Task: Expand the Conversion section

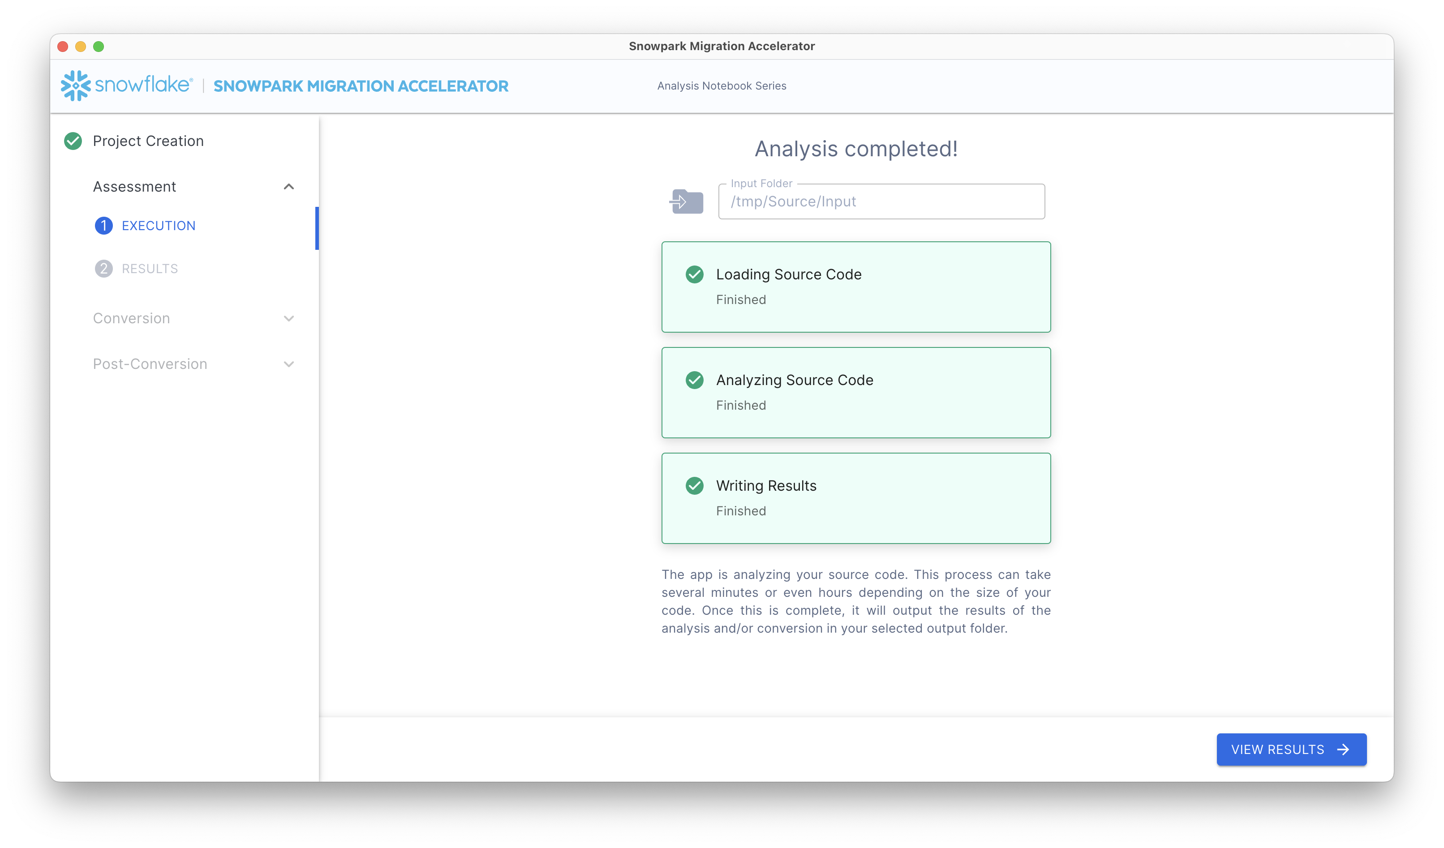Action: (x=289, y=319)
